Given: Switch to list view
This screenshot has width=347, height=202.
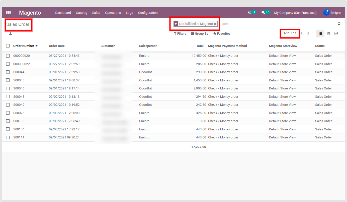Looking at the screenshot, I should pos(320,33).
